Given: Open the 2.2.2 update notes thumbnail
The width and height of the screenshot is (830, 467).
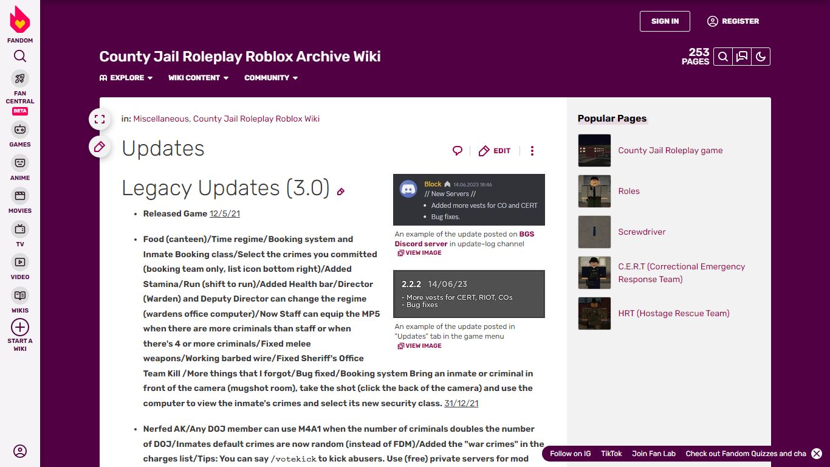Looking at the screenshot, I should point(469,294).
